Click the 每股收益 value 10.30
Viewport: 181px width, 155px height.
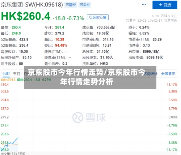(x=24, y=52)
